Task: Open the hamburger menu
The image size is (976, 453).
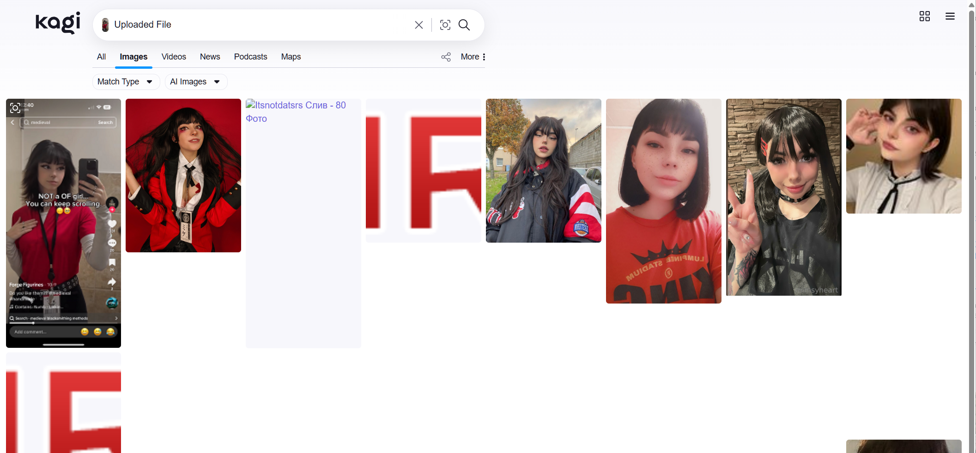Action: (x=950, y=17)
